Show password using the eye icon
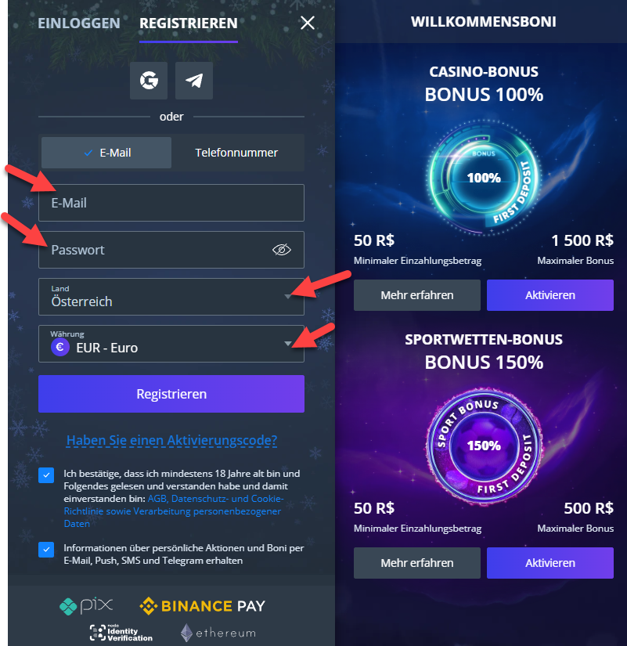The image size is (627, 646). tap(282, 250)
